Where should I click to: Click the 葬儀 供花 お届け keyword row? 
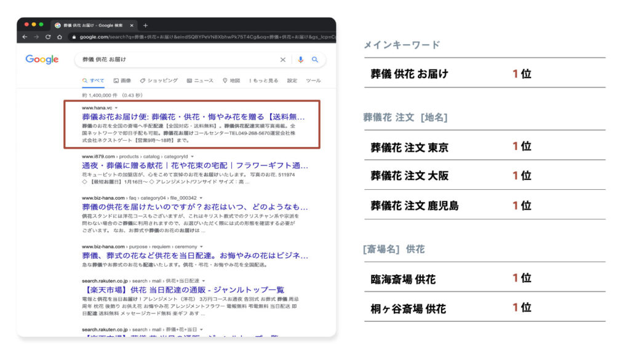point(485,74)
